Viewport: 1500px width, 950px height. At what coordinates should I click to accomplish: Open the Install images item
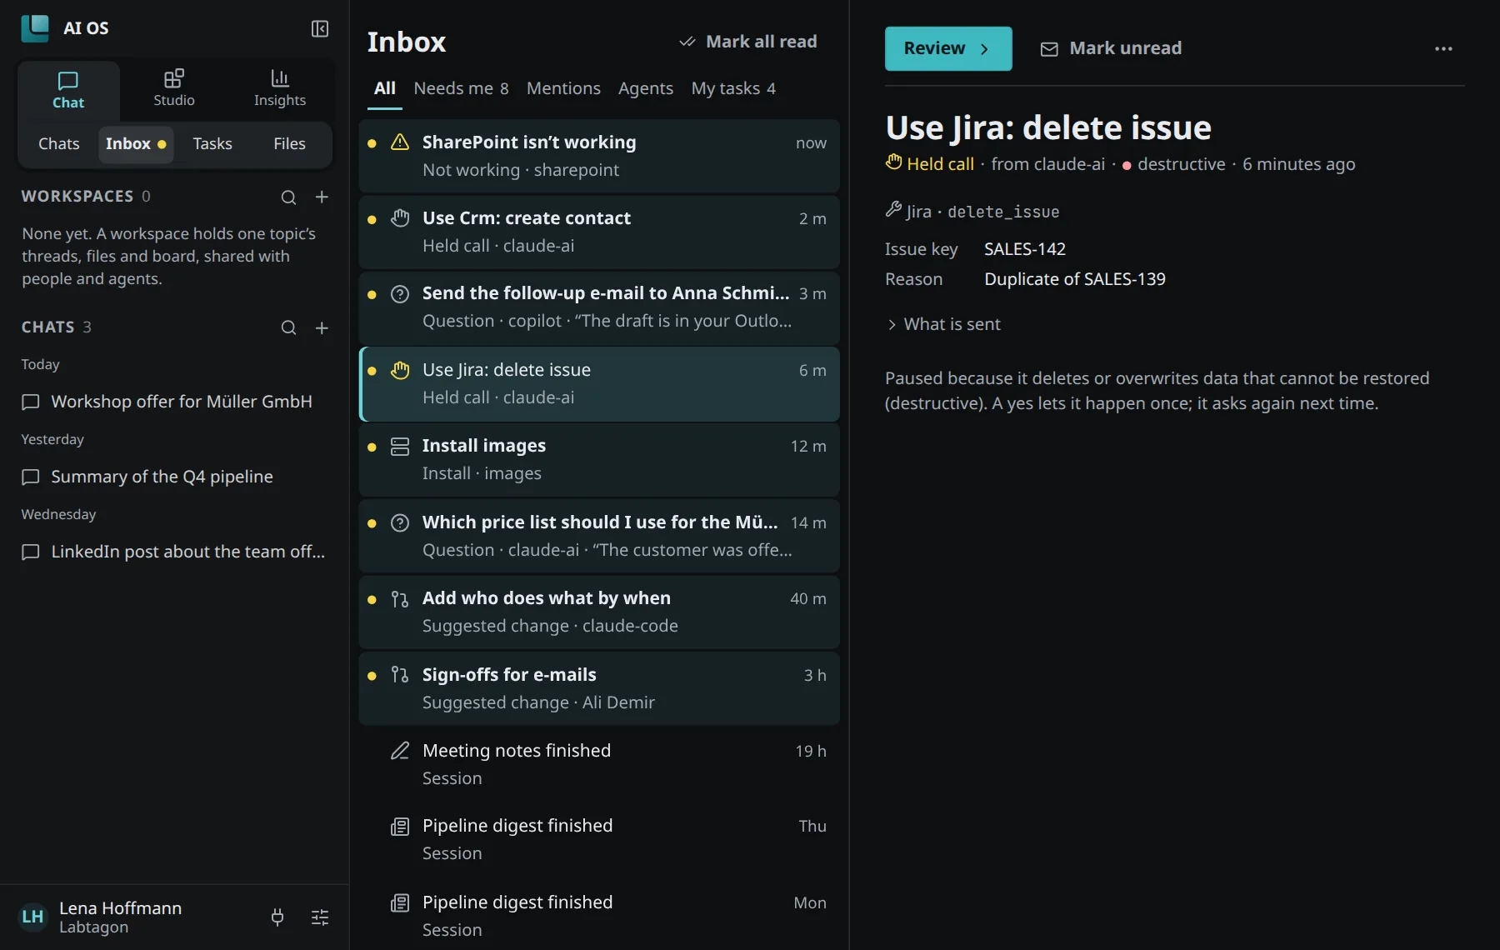tap(599, 459)
